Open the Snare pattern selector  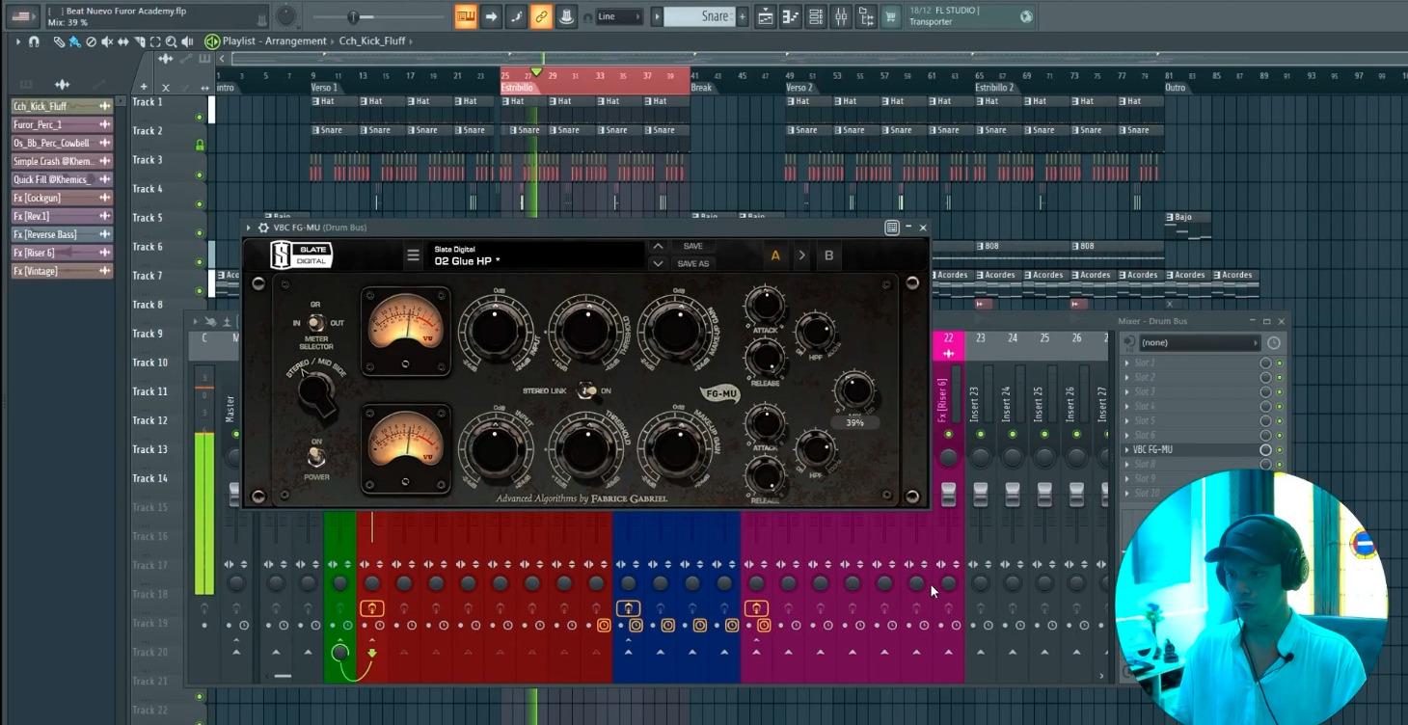point(699,16)
